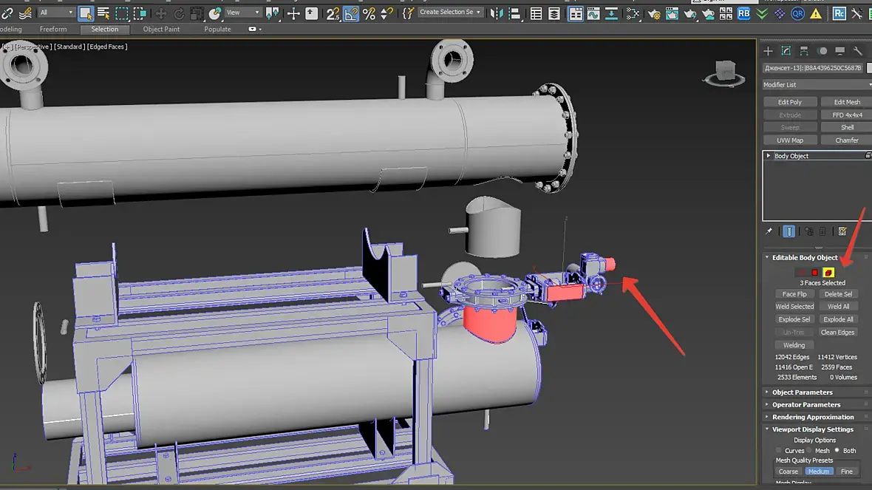Open the Modify panel tab icon
The height and width of the screenshot is (490, 872).
click(786, 51)
